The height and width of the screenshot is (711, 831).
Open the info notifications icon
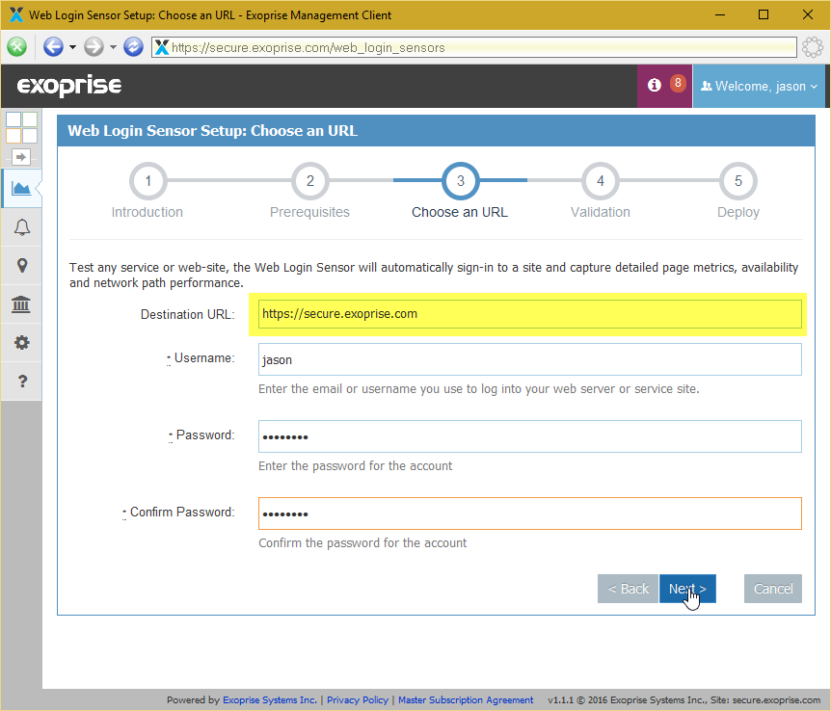[x=655, y=86]
